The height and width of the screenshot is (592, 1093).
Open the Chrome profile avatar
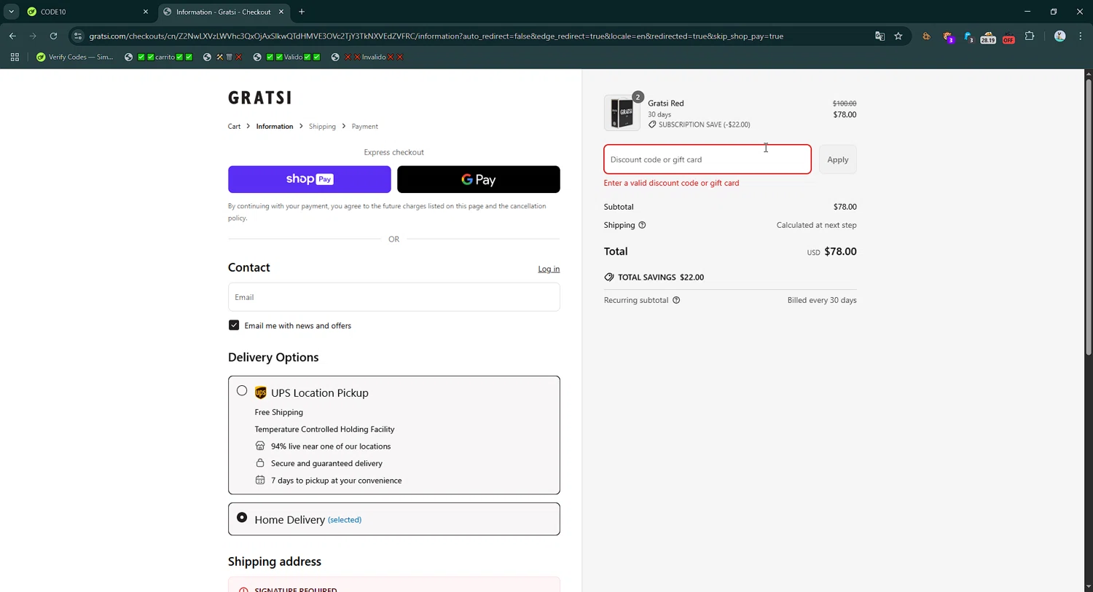coord(1059,36)
